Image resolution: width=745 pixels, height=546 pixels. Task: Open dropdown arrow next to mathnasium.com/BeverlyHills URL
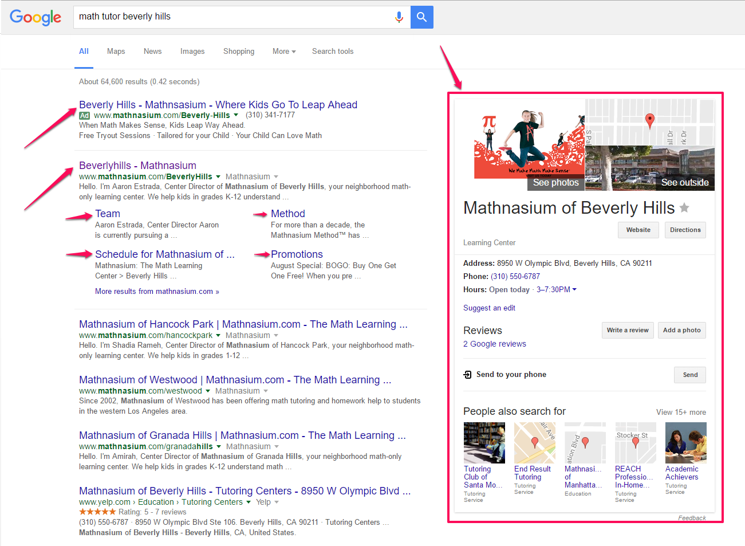218,176
